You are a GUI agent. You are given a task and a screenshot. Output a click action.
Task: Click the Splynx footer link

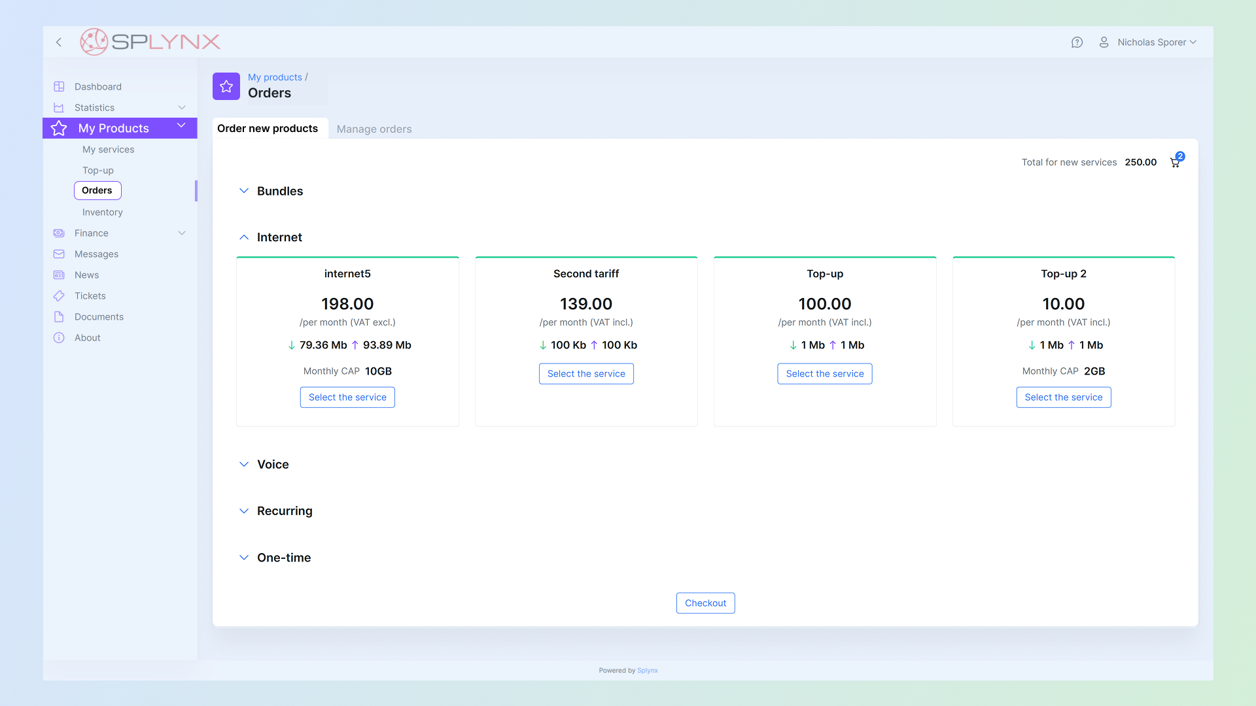(647, 671)
